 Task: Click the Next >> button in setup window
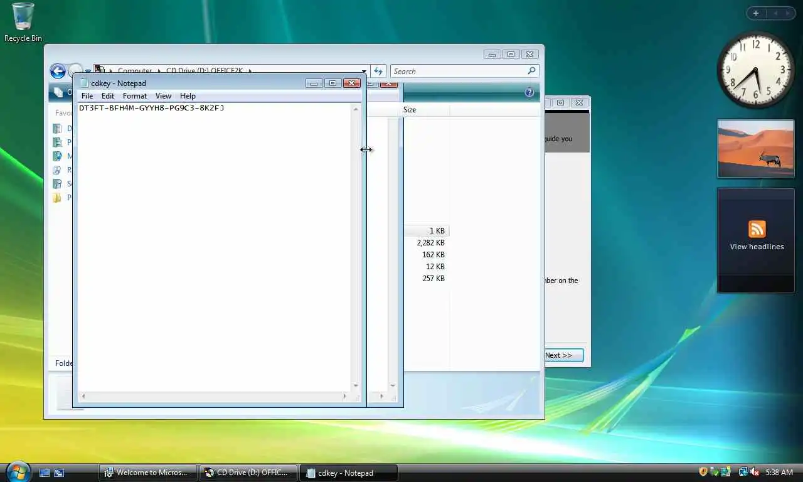[x=563, y=355]
